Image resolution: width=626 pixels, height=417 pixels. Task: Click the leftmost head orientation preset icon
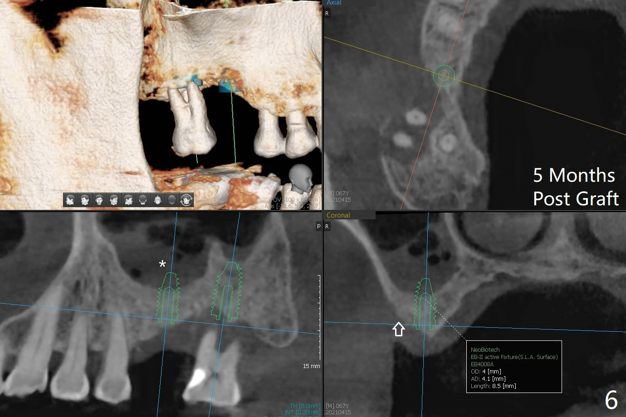point(70,200)
